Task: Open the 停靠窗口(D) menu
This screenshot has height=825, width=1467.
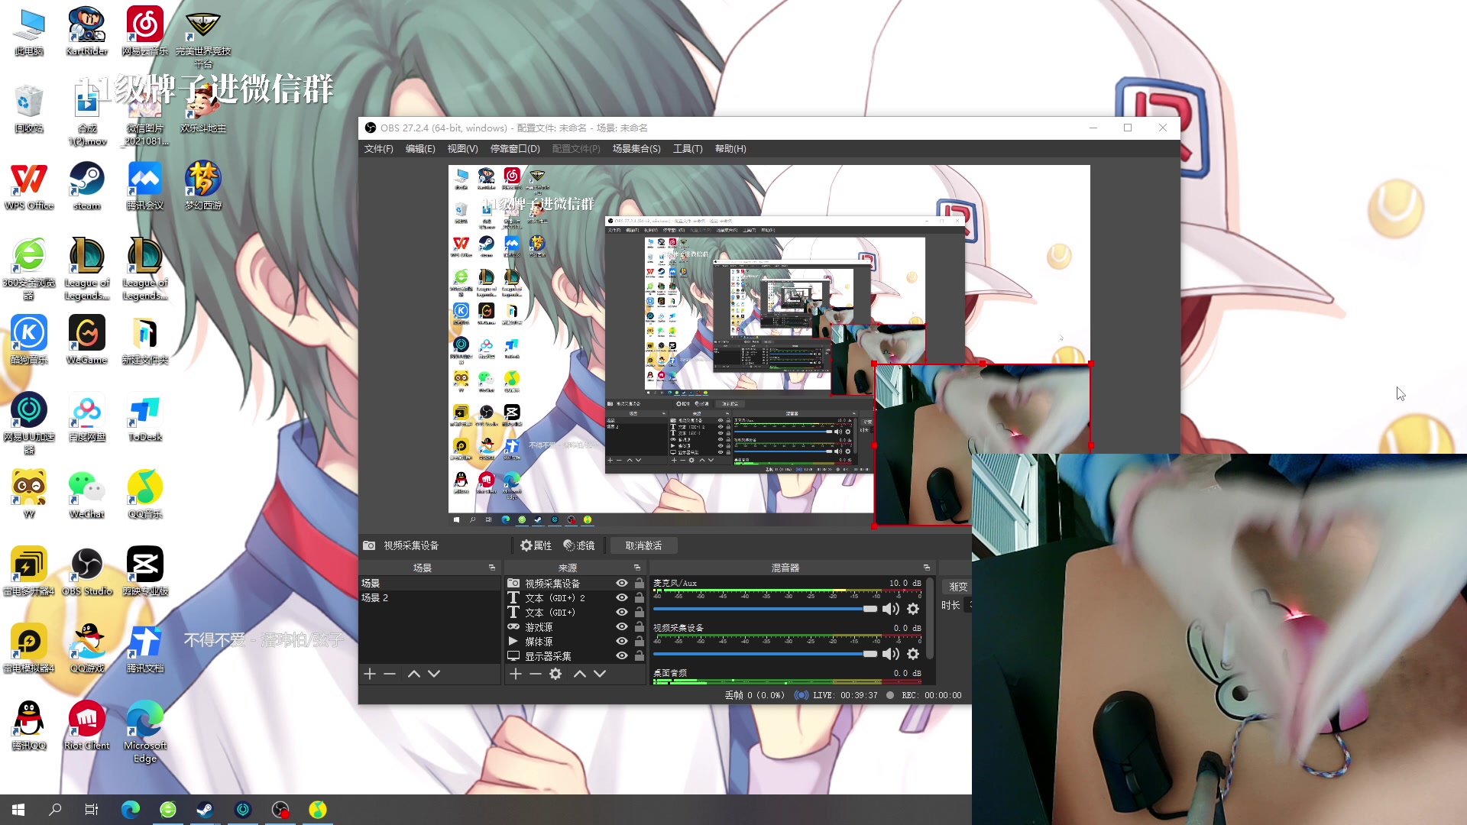Action: tap(515, 149)
